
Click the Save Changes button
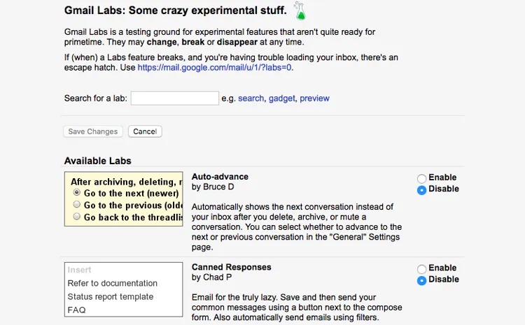point(93,131)
